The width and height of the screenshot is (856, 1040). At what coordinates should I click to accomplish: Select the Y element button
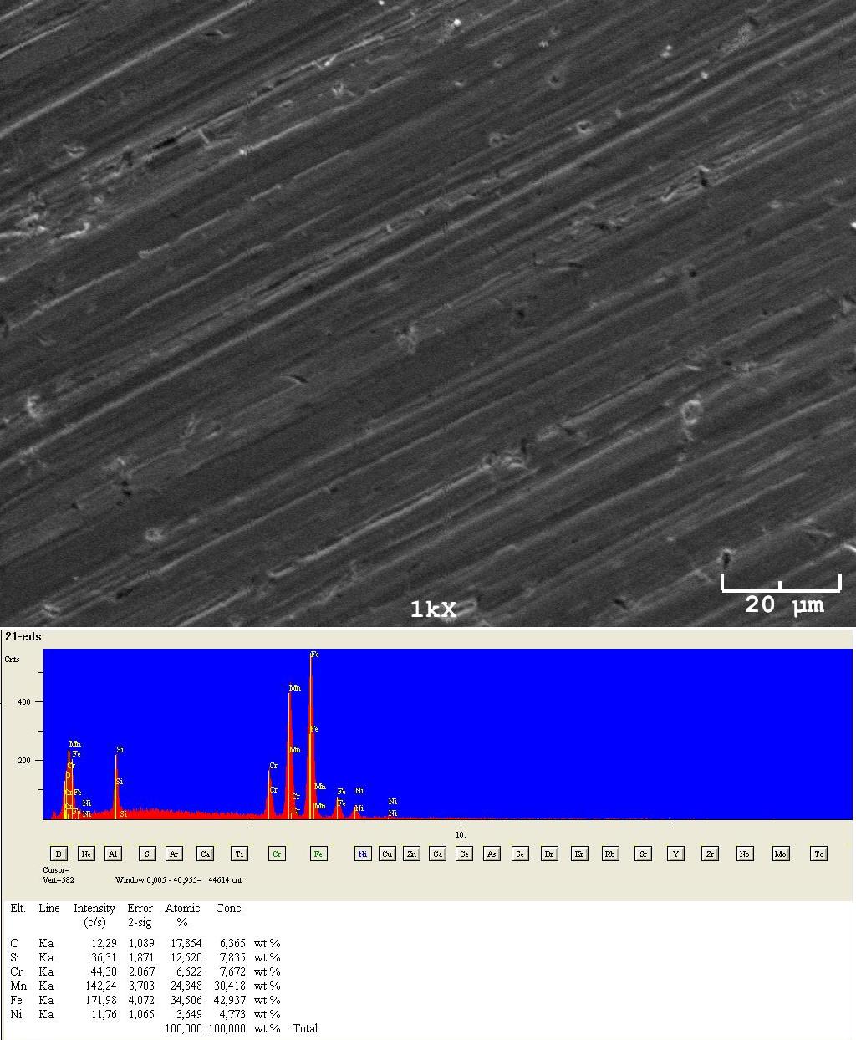click(675, 854)
